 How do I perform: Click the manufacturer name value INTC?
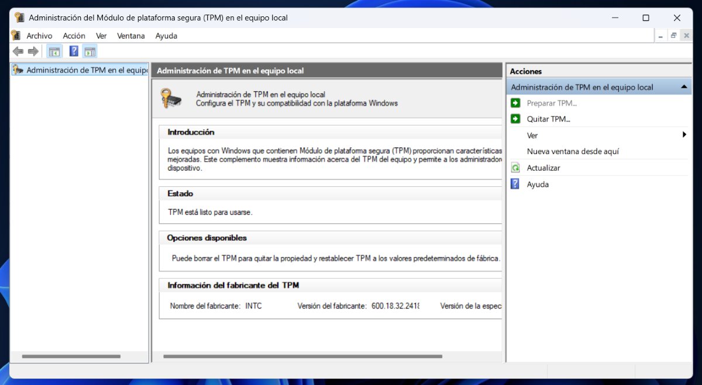pos(253,306)
